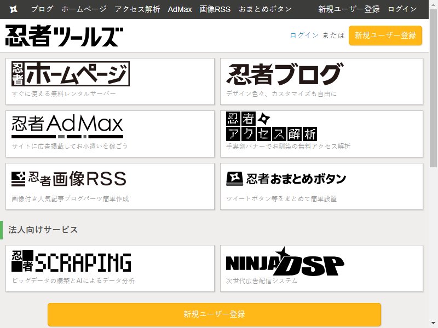Select おまとめボタン in the top menu
Screen dimensions: 438x328
tap(265, 9)
